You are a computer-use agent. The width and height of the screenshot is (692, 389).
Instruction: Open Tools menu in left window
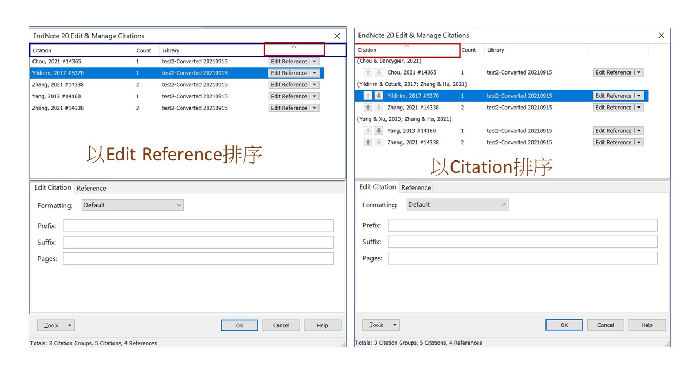pyautogui.click(x=56, y=325)
